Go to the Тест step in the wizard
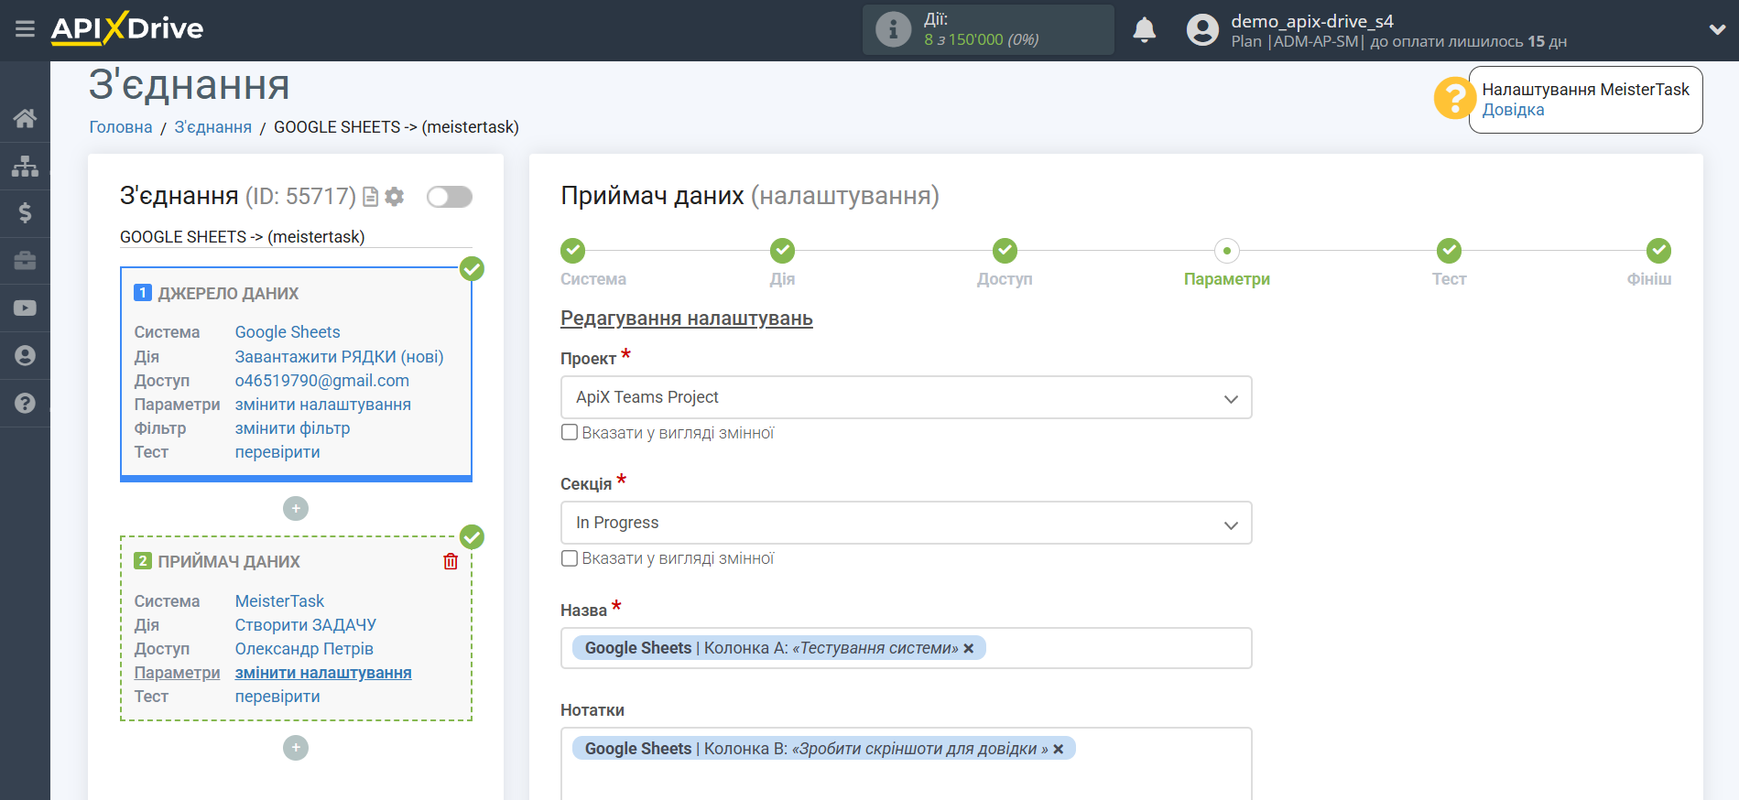This screenshot has height=800, width=1739. 1449,251
